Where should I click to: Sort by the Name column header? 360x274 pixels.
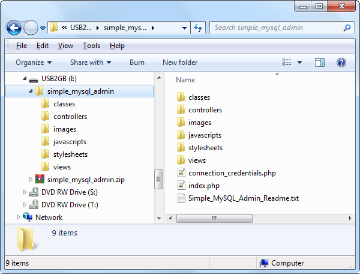point(185,80)
